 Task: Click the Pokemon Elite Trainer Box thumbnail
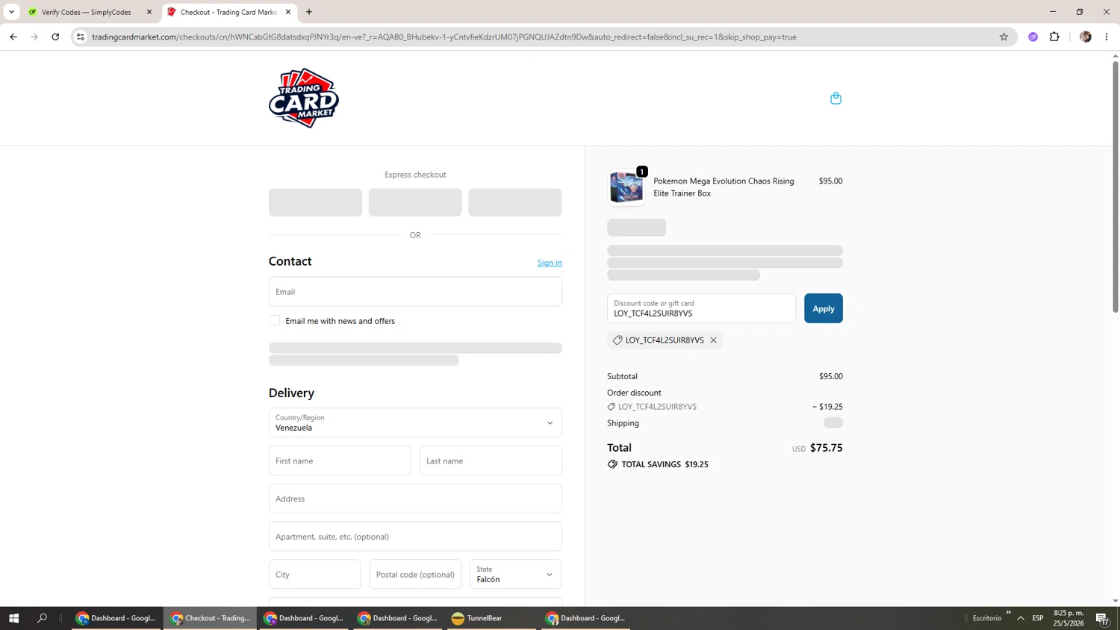626,187
